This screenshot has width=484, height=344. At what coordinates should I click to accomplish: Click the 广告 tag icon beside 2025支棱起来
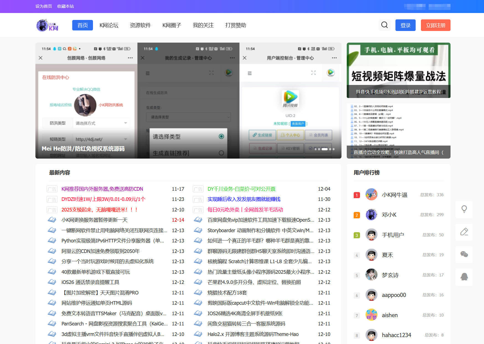coord(52,209)
